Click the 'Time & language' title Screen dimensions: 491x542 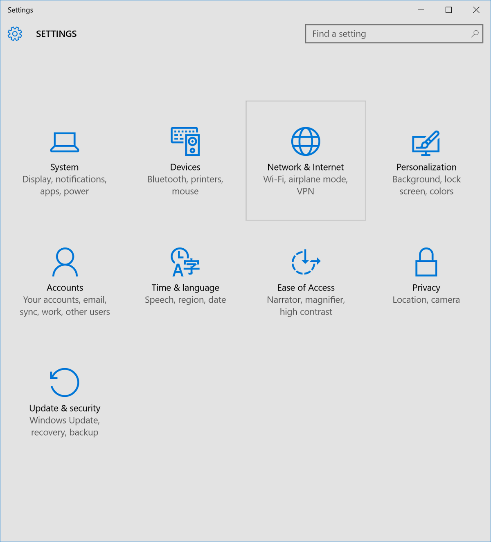[x=185, y=288]
